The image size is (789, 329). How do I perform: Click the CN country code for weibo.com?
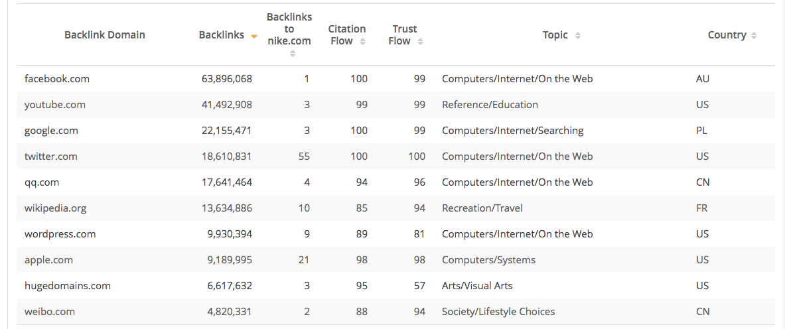[703, 311]
